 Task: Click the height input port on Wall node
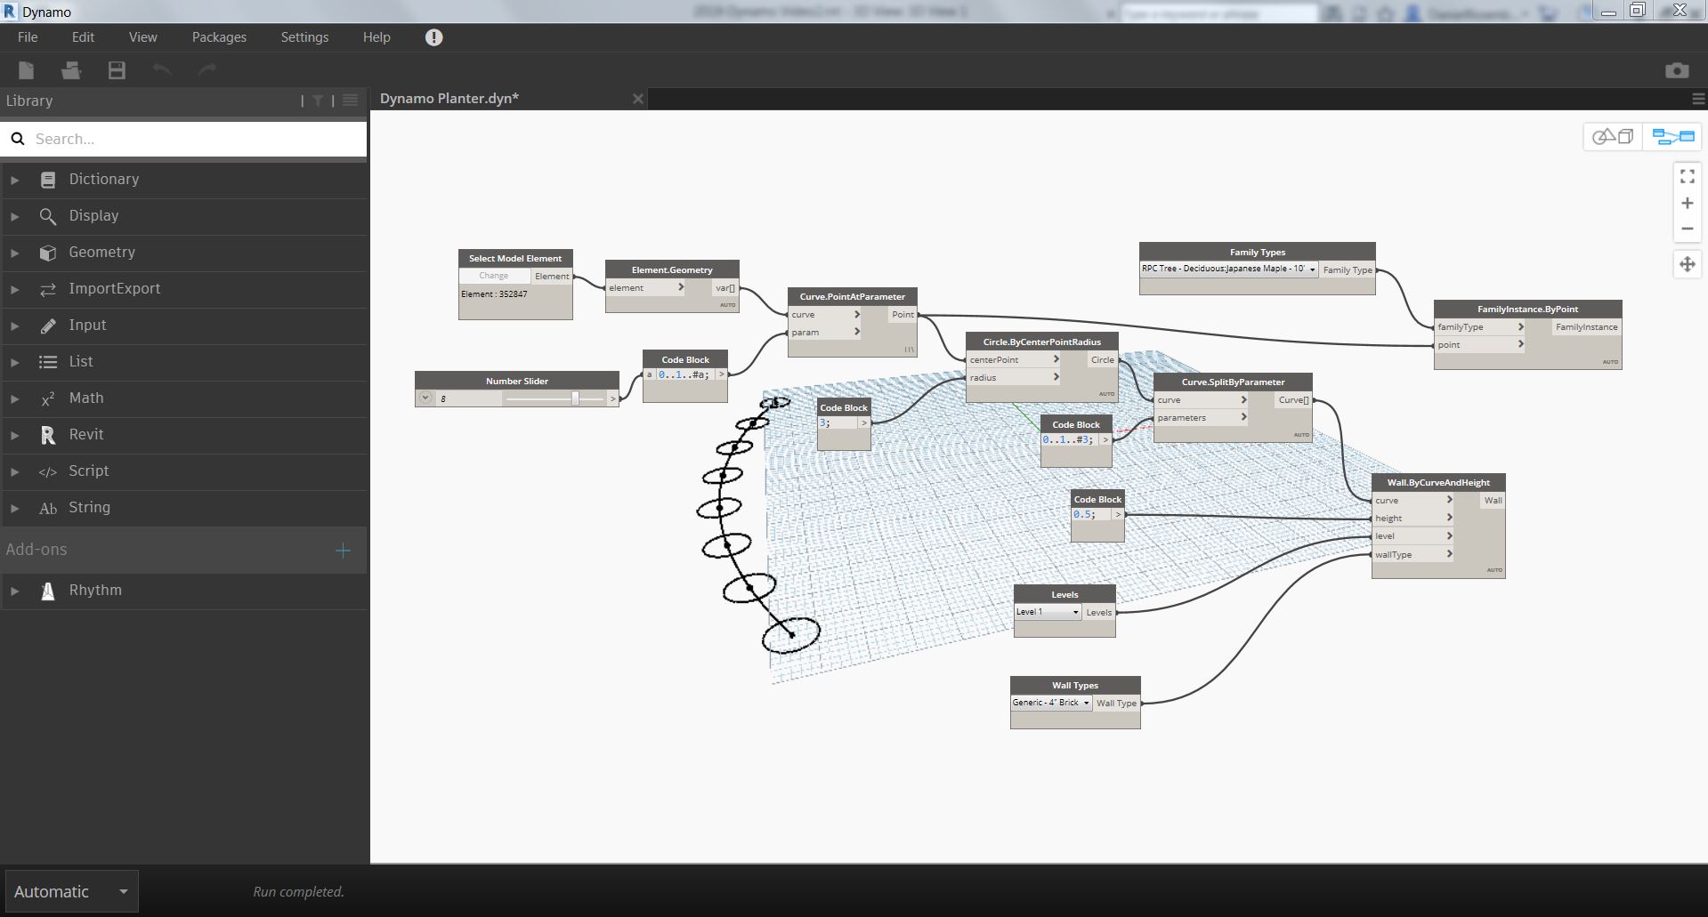tap(1413, 518)
